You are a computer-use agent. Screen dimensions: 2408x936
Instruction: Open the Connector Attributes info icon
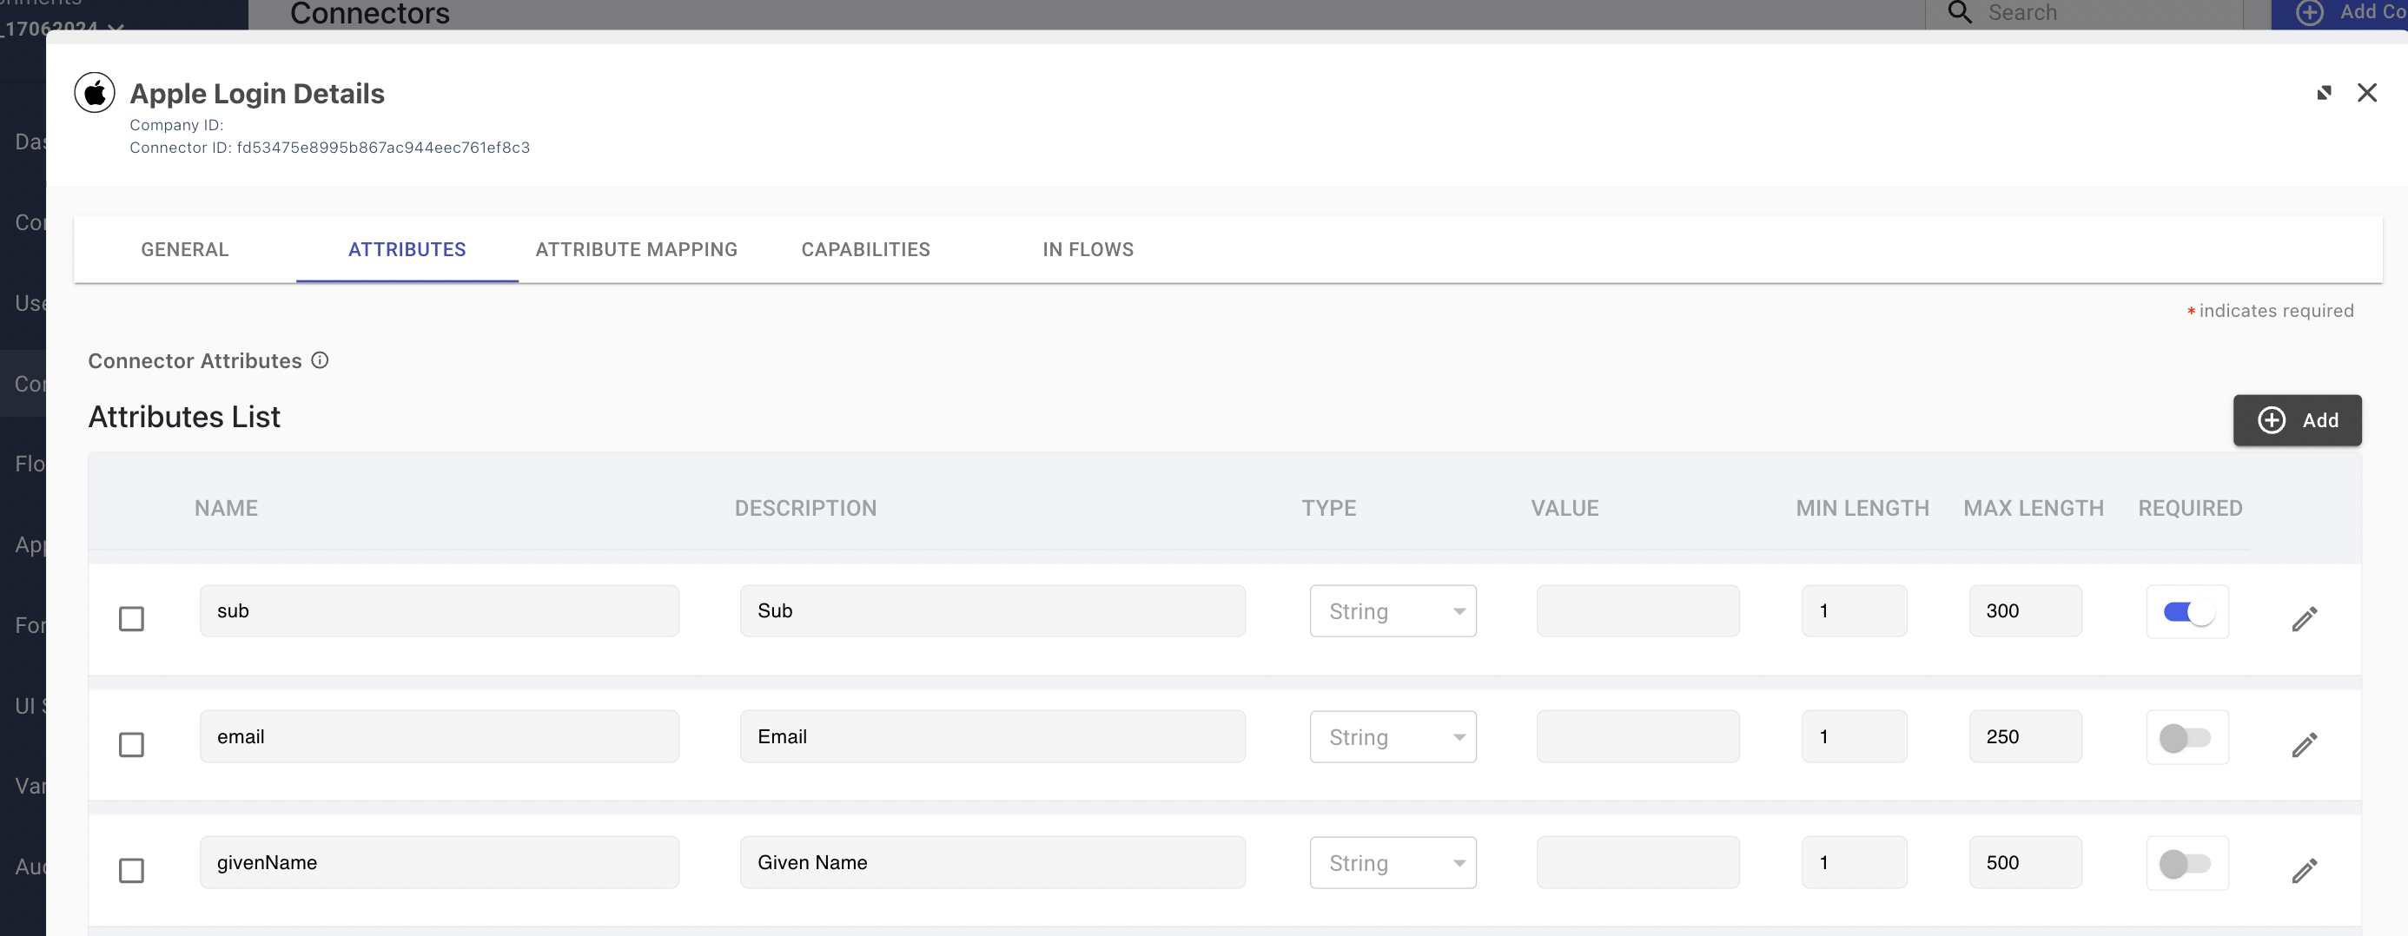tap(320, 360)
